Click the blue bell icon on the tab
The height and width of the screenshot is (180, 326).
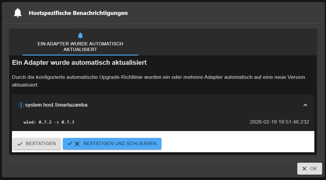point(80,36)
